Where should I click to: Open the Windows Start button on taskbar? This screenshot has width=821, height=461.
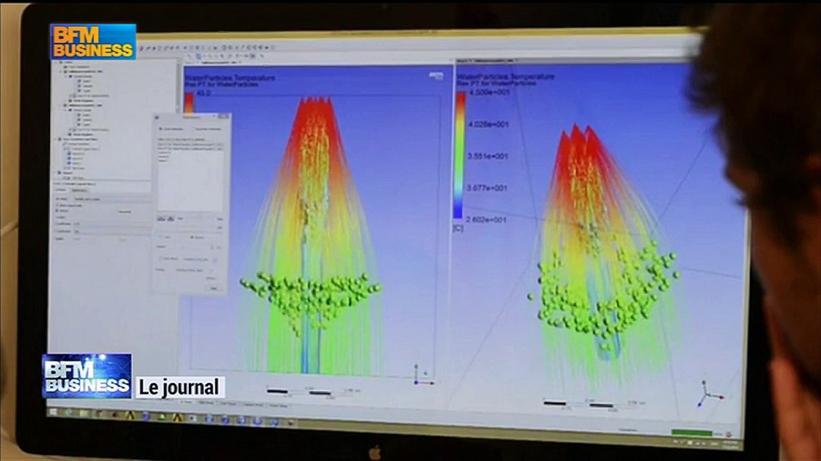(x=53, y=412)
